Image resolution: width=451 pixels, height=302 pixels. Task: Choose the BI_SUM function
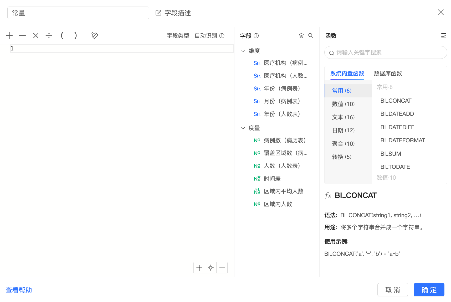[x=391, y=154]
